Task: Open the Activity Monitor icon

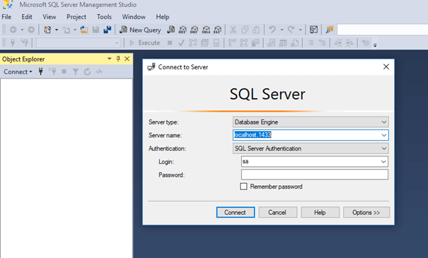Action: (313, 30)
